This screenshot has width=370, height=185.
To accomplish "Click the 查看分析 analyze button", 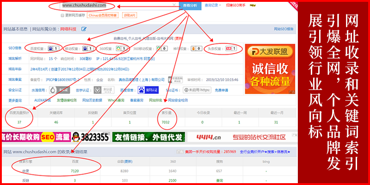I will (x=190, y=6).
